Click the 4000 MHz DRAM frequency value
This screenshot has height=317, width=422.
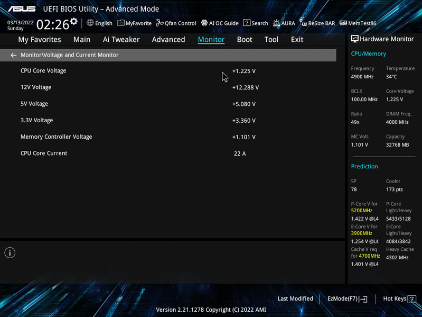pos(397,122)
